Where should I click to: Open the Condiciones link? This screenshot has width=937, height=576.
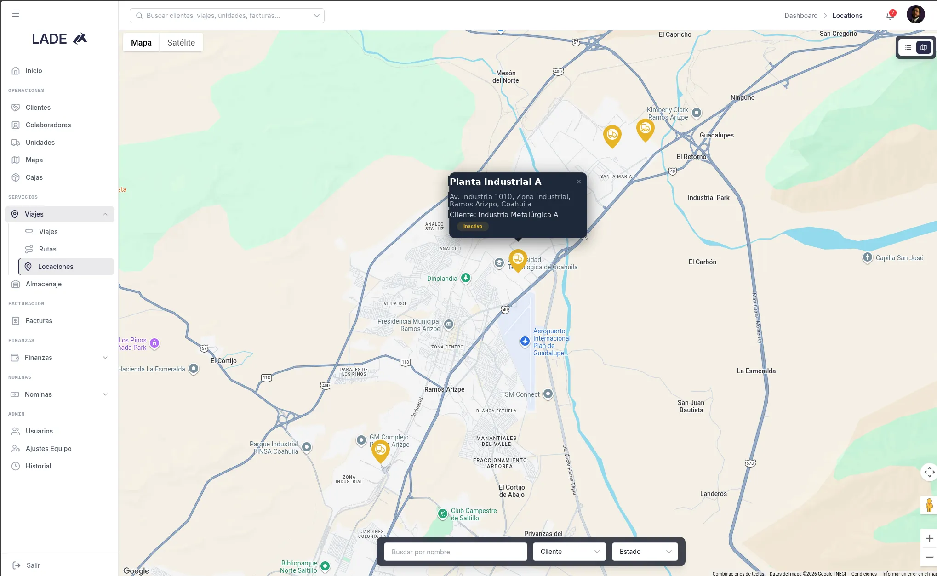(864, 573)
